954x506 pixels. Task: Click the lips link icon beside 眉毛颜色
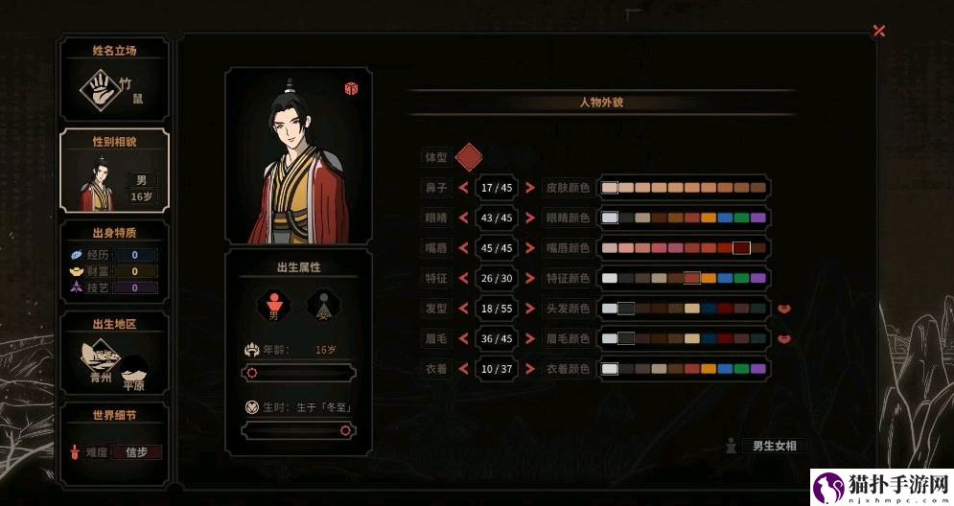pos(784,338)
